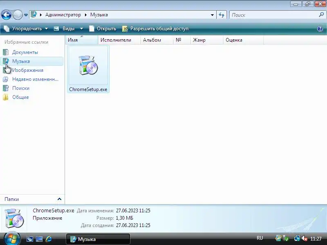Click the Папки pane label

tap(12, 199)
